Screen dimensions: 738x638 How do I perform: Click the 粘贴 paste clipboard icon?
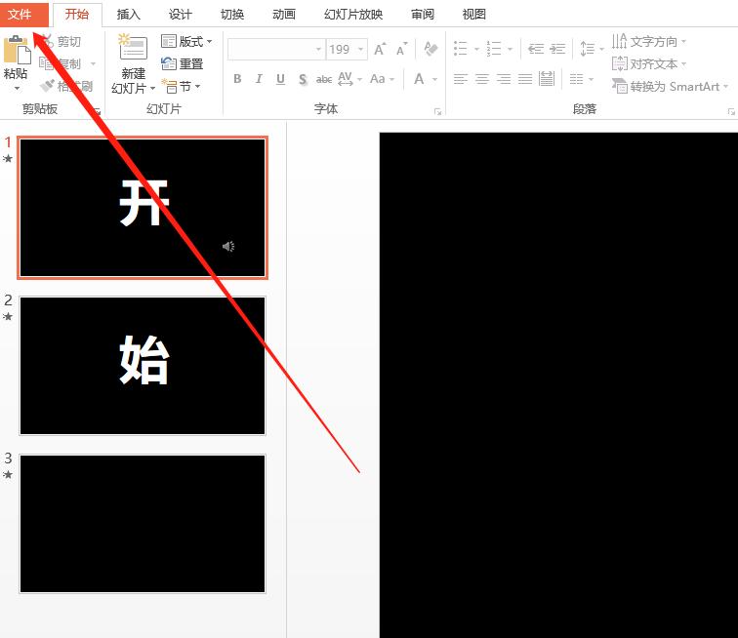click(17, 50)
